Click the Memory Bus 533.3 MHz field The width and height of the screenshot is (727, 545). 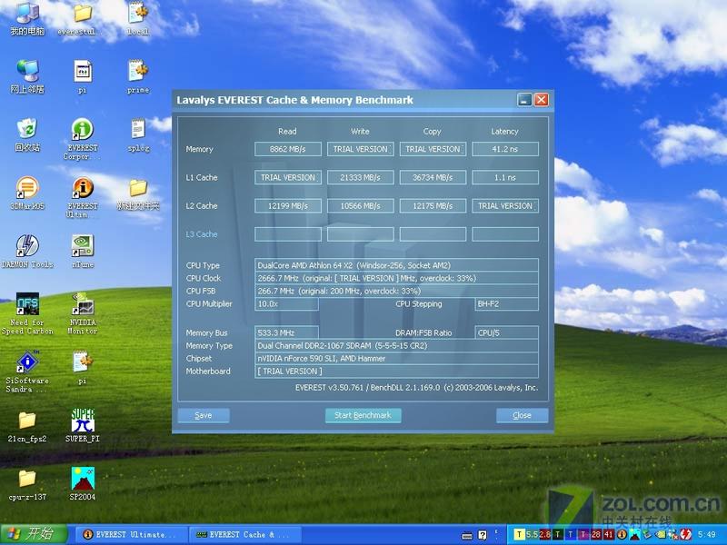[x=286, y=332]
